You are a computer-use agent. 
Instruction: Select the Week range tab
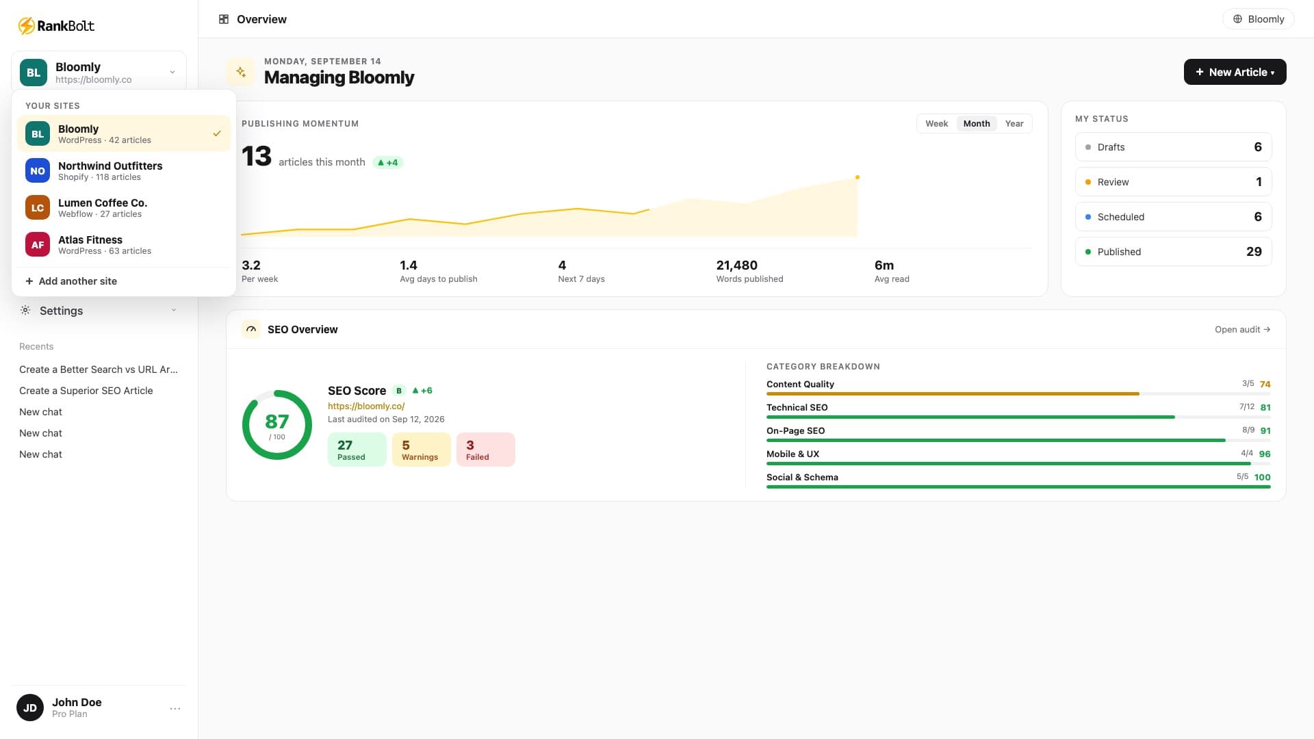(936, 124)
